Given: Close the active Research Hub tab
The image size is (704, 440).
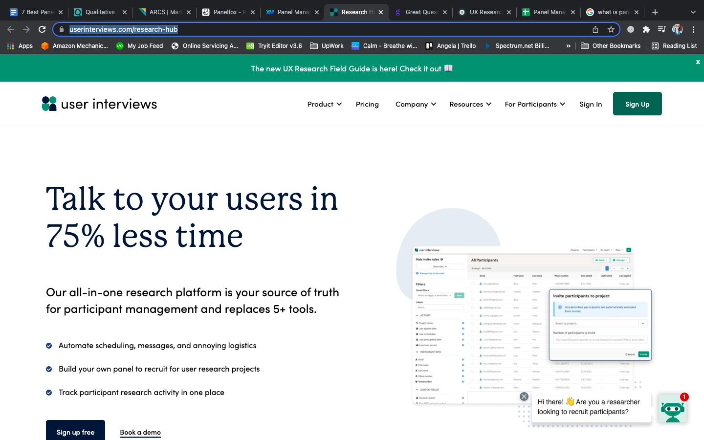Looking at the screenshot, I should point(381,12).
